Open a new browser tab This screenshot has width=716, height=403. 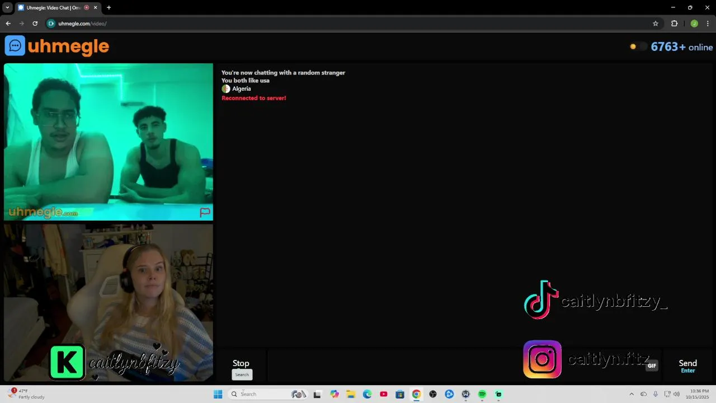pyautogui.click(x=109, y=7)
